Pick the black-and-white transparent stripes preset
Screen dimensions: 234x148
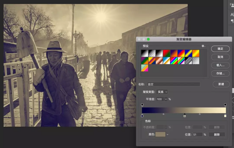tap(189, 61)
